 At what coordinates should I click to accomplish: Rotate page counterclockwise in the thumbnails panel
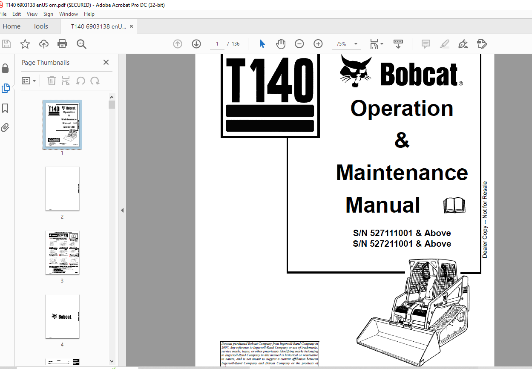click(x=81, y=81)
